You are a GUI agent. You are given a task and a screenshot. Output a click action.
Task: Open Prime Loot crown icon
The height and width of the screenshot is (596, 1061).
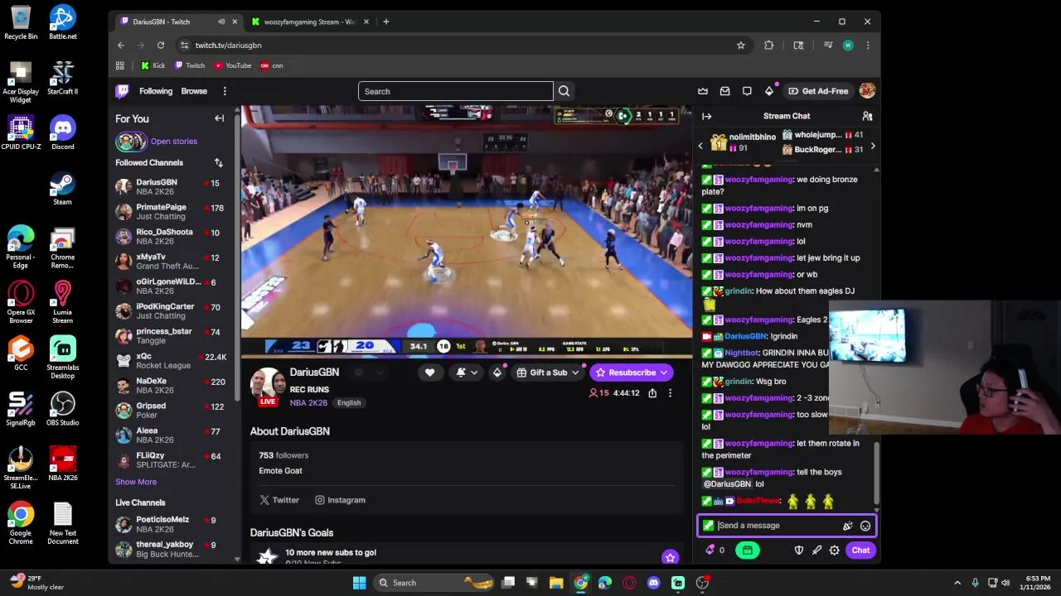point(703,91)
